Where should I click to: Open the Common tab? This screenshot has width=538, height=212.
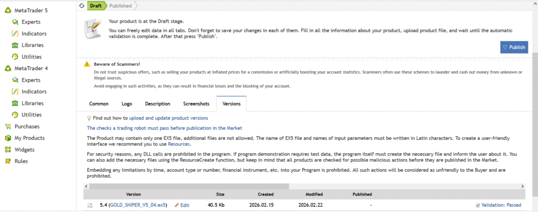click(99, 104)
